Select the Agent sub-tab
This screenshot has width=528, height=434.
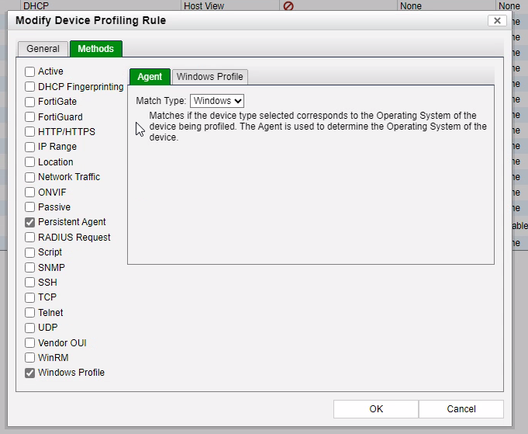(x=150, y=76)
